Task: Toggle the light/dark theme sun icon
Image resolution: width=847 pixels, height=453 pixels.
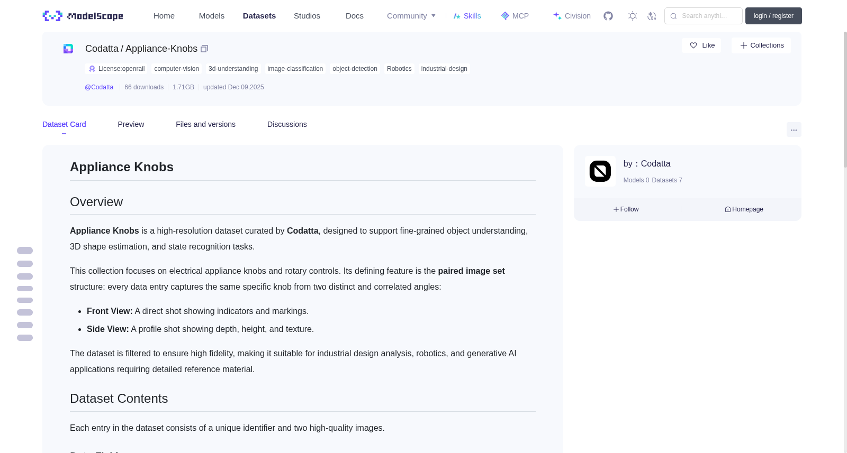Action: click(633, 16)
